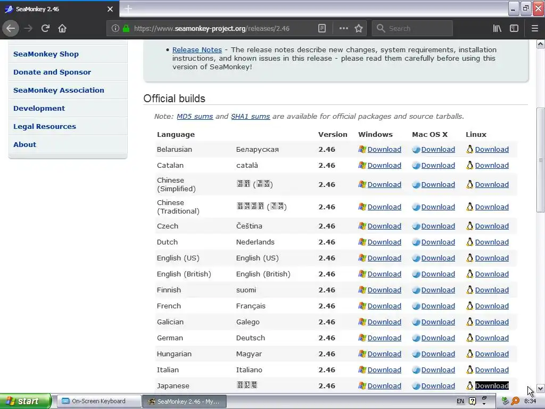Image resolution: width=545 pixels, height=409 pixels.
Task: Open the Release Notes link
Action: (197, 50)
